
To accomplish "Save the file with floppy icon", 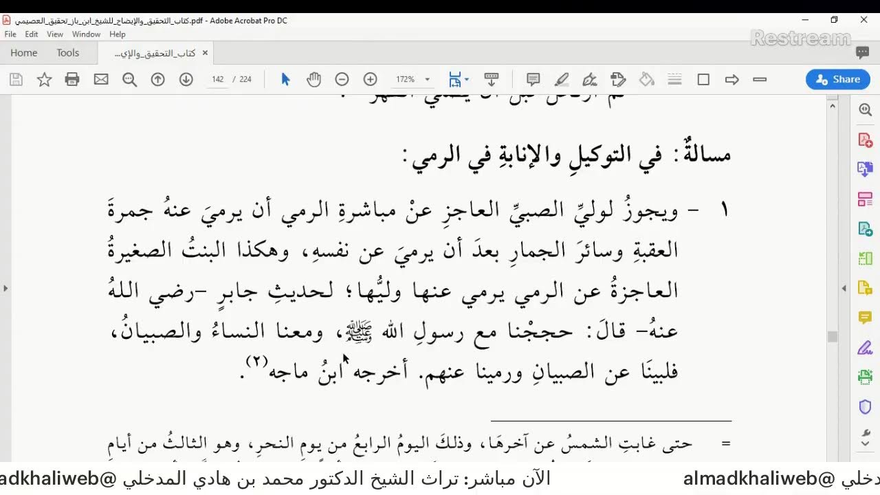I will 16,80.
